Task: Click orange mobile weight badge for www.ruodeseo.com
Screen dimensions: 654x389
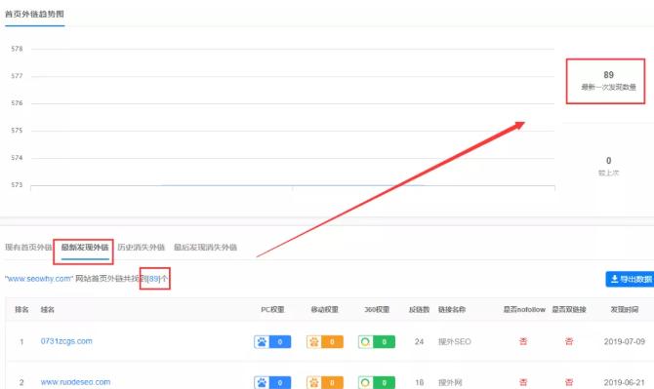Action: 324,382
